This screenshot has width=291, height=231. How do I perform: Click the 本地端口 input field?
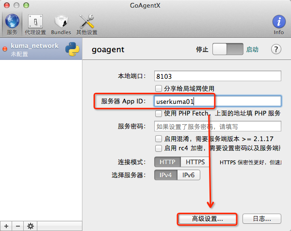tap(217, 76)
